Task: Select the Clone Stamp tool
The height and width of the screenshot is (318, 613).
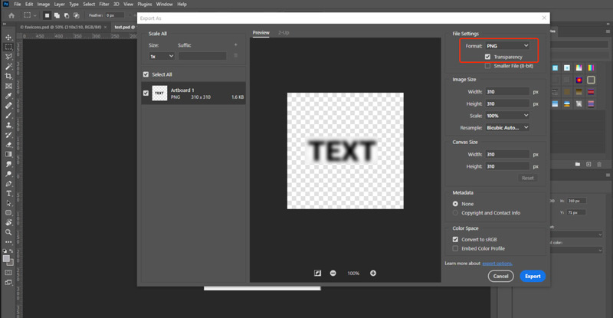Action: (x=8, y=125)
